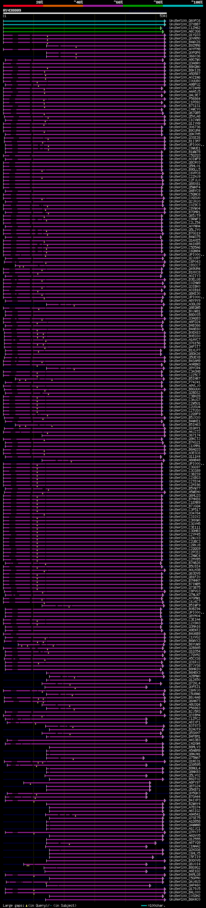206x908 pixels.
Task: Select the label UniRef100_C5FZI9
Action: click(x=185, y=857)
